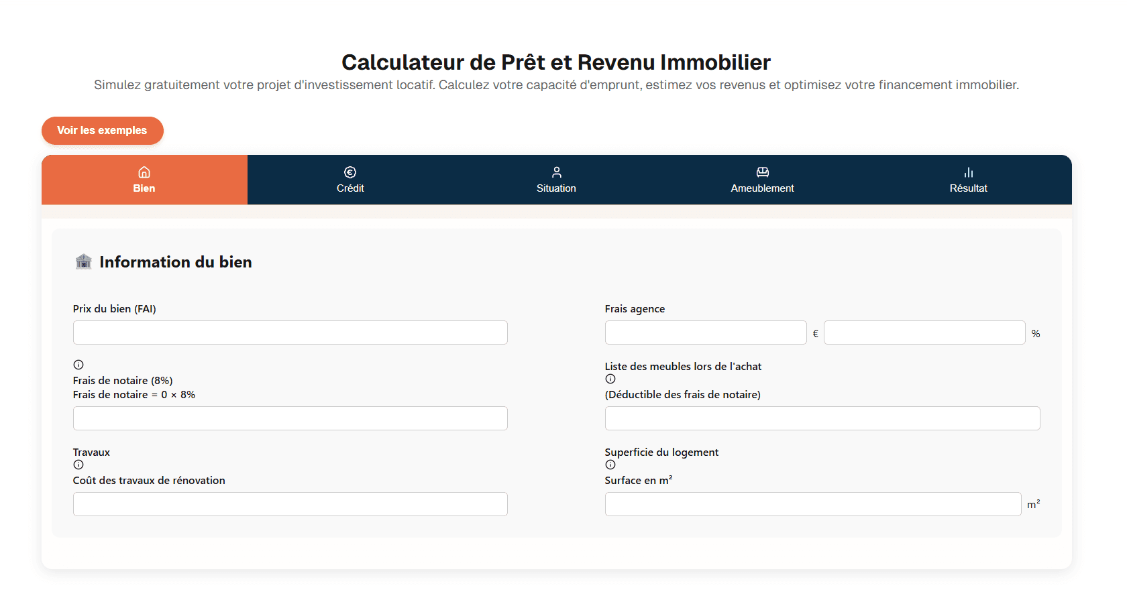
Task: Click the person icon on Situation tab
Action: click(x=556, y=172)
